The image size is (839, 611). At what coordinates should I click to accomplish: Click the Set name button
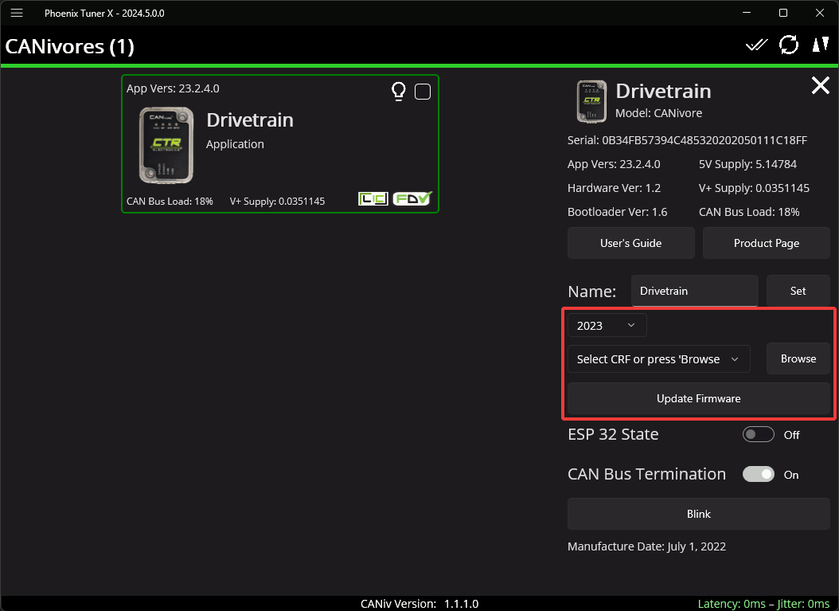point(798,291)
